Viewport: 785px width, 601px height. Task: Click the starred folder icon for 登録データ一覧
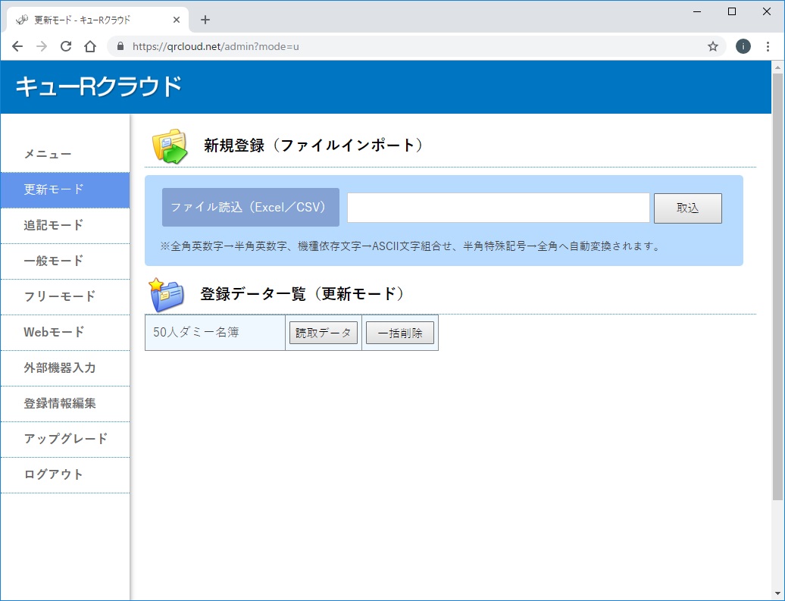pos(167,295)
